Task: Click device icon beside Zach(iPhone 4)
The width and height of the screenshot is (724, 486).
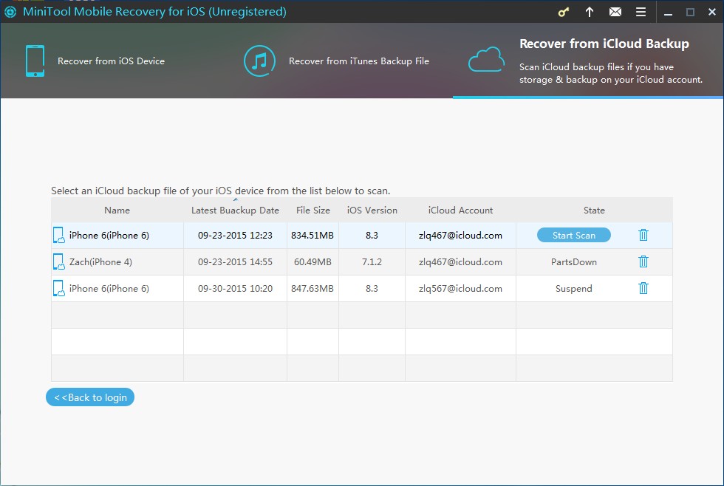Action: coord(58,261)
